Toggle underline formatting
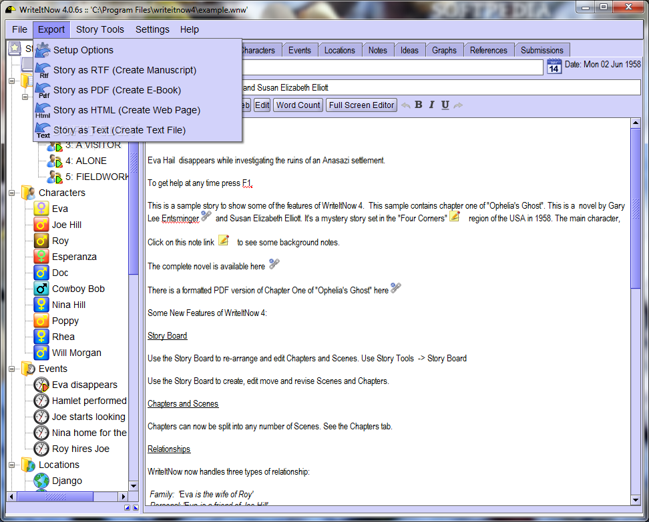 coord(445,105)
